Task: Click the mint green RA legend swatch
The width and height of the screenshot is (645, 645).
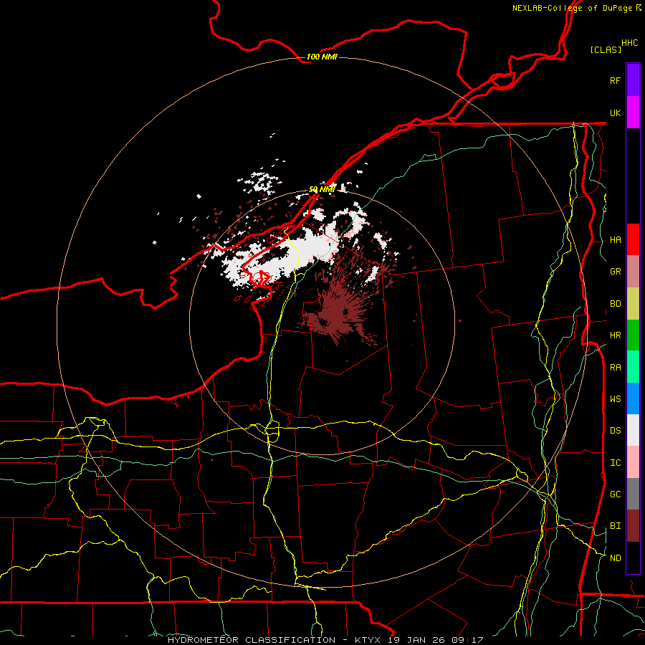Action: click(633, 367)
